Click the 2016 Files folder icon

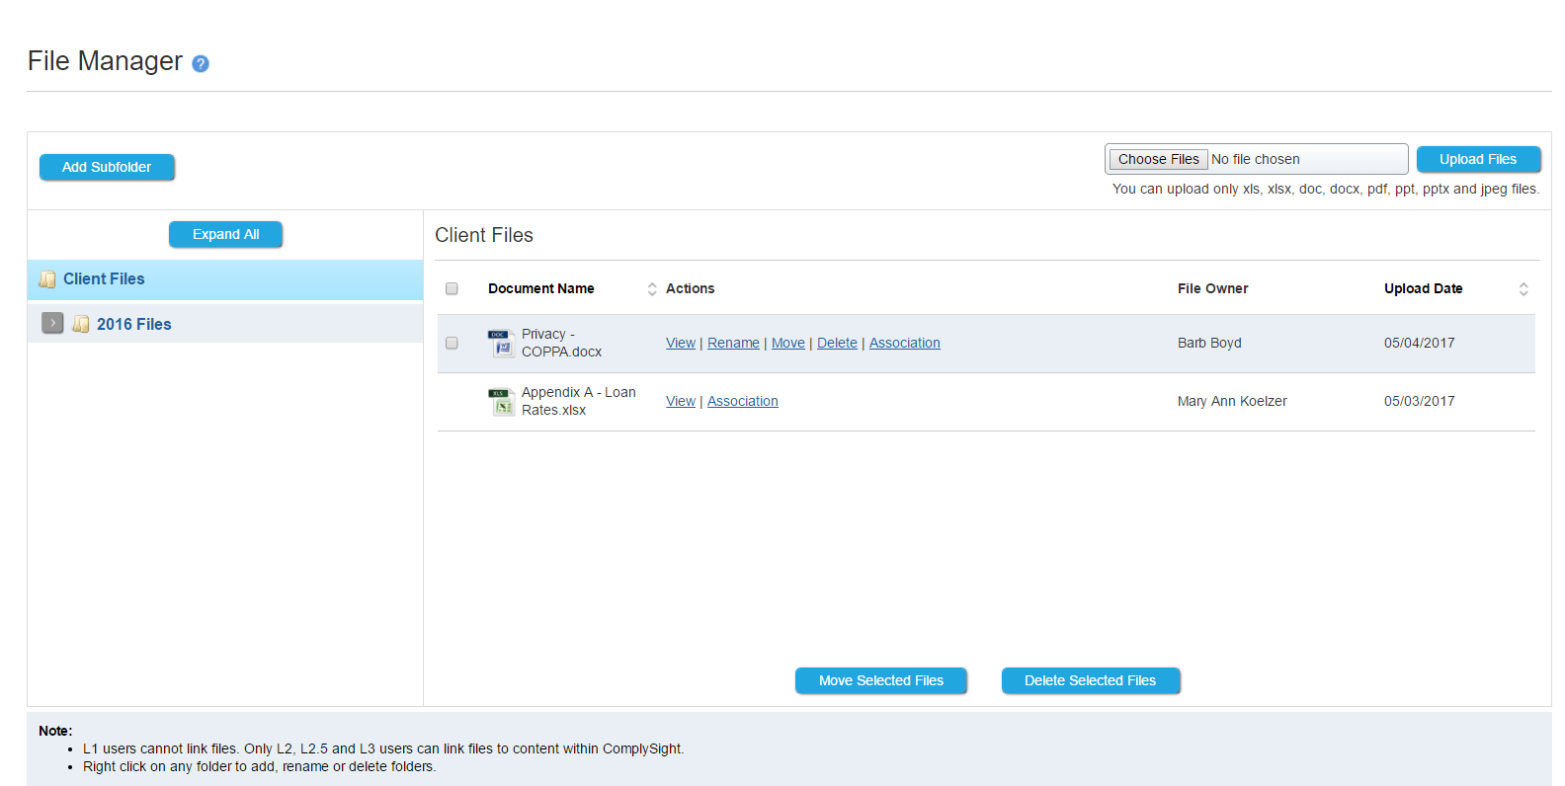[81, 324]
